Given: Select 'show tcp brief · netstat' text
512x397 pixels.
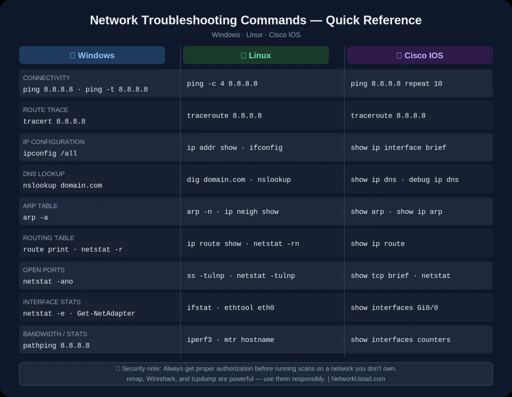Looking at the screenshot, I should click(x=400, y=275).
